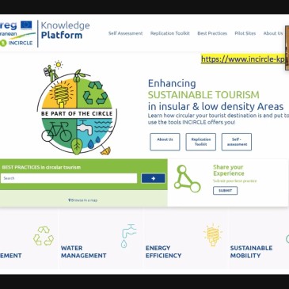This screenshot has width=289, height=289.
Task: Open Pilot Sites navigation link
Action: coord(245,33)
